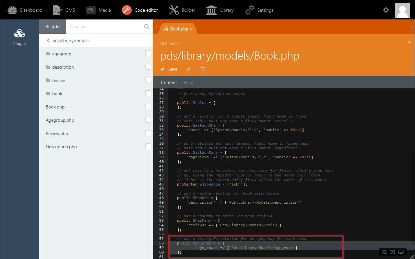Viewport: 415px width, 259px height.
Task: Collapse the file name header panel
Action: [x=409, y=42]
